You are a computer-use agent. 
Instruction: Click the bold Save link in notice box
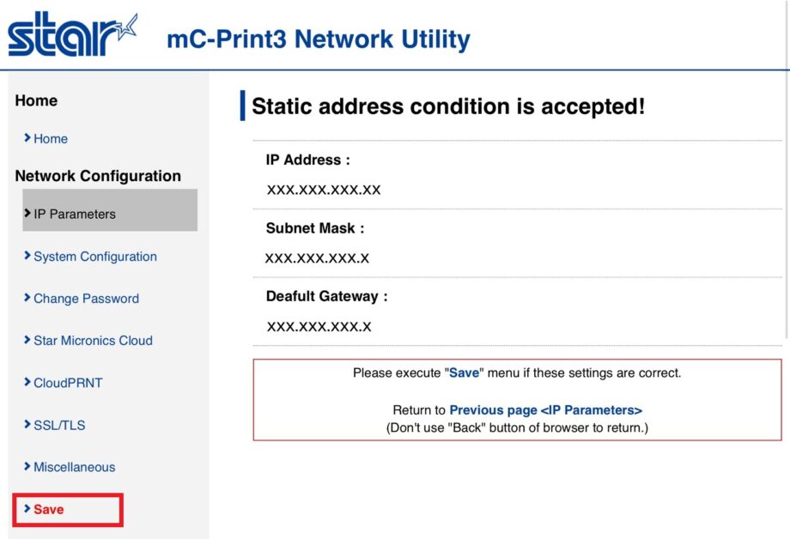tap(465, 373)
